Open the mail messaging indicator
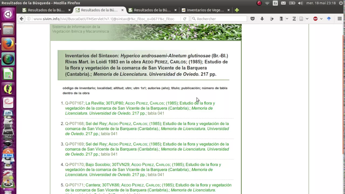Screen dimensions: 345x194 (283, 3)
